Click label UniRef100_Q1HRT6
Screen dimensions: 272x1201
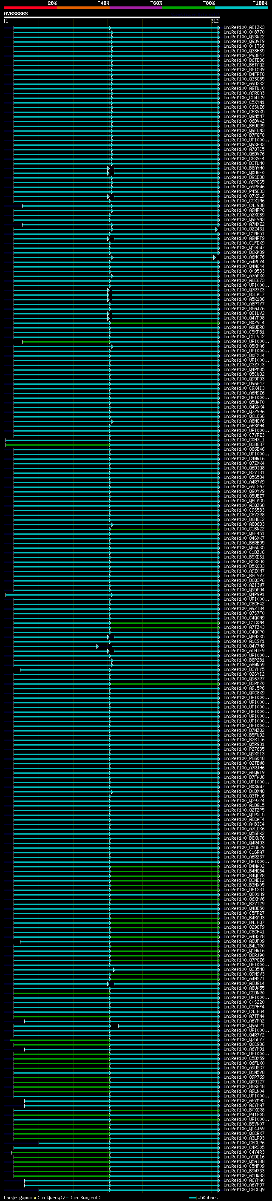[x=244, y=950]
